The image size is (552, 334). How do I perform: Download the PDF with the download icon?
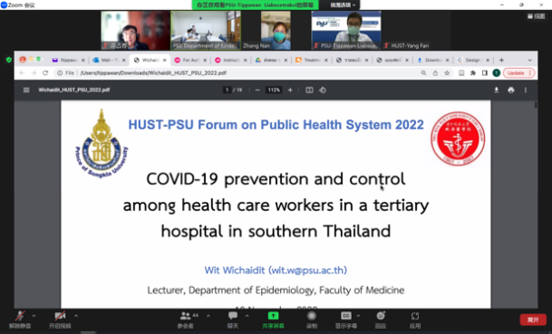pos(497,90)
